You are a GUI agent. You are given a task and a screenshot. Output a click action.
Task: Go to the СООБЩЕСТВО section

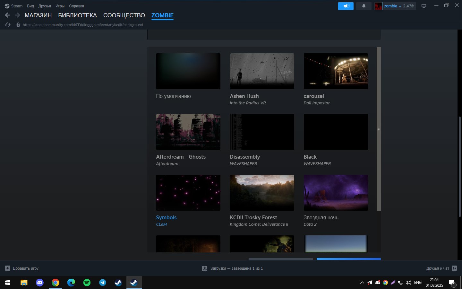click(124, 15)
